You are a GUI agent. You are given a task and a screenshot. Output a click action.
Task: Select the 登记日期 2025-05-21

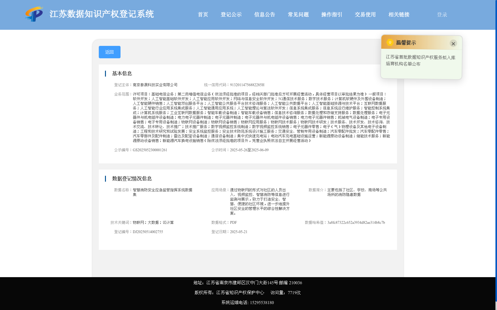tap(239, 232)
